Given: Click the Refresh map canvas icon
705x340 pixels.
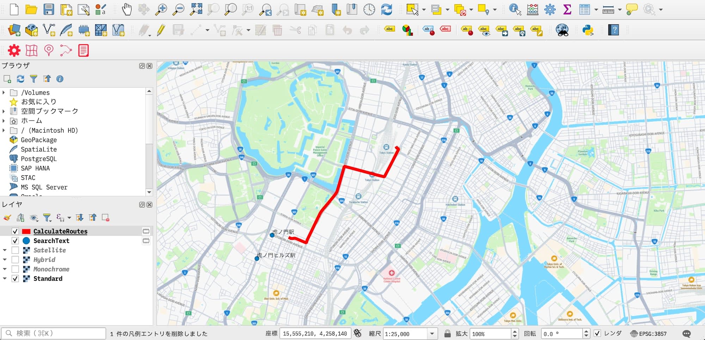Looking at the screenshot, I should [x=387, y=9].
